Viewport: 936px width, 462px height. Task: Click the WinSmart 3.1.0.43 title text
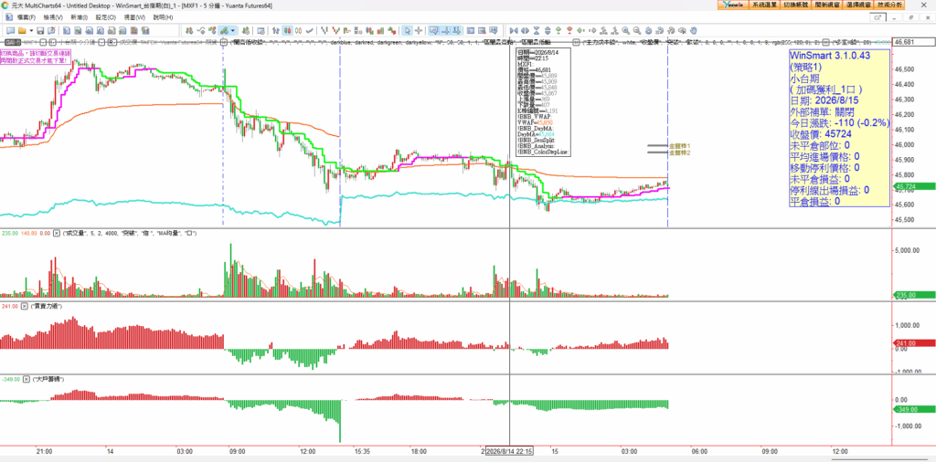[830, 56]
